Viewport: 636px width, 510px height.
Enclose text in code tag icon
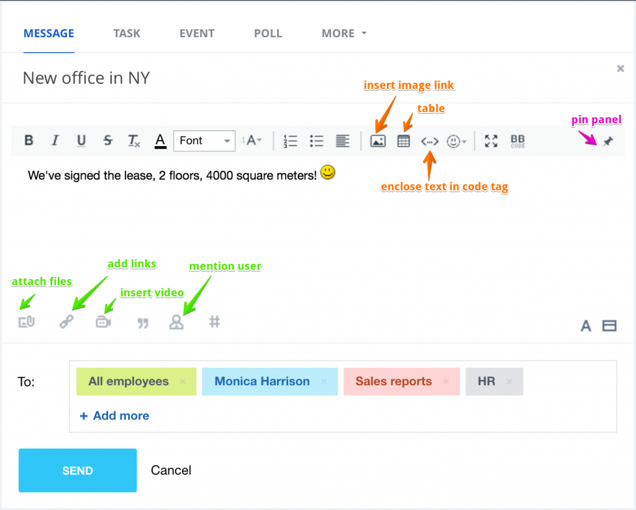pyautogui.click(x=430, y=142)
